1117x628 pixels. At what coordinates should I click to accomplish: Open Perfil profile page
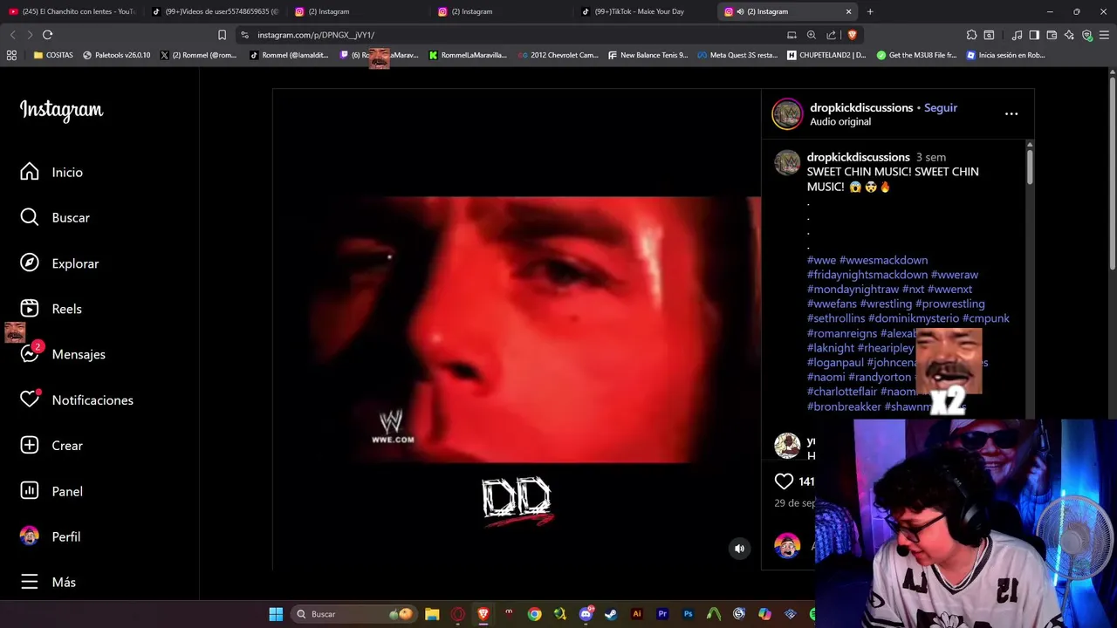point(50,536)
